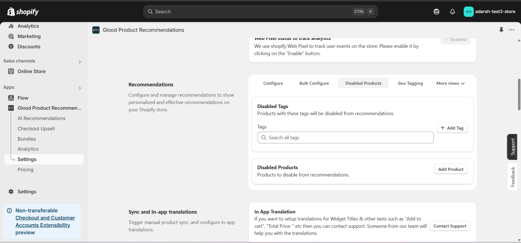Open AI Recommendations in sidebar

tap(42, 118)
